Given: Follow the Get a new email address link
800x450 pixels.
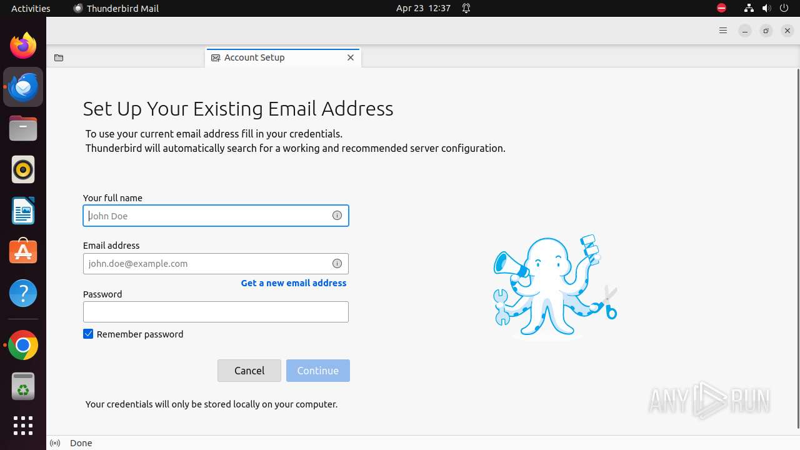Looking at the screenshot, I should 294,283.
